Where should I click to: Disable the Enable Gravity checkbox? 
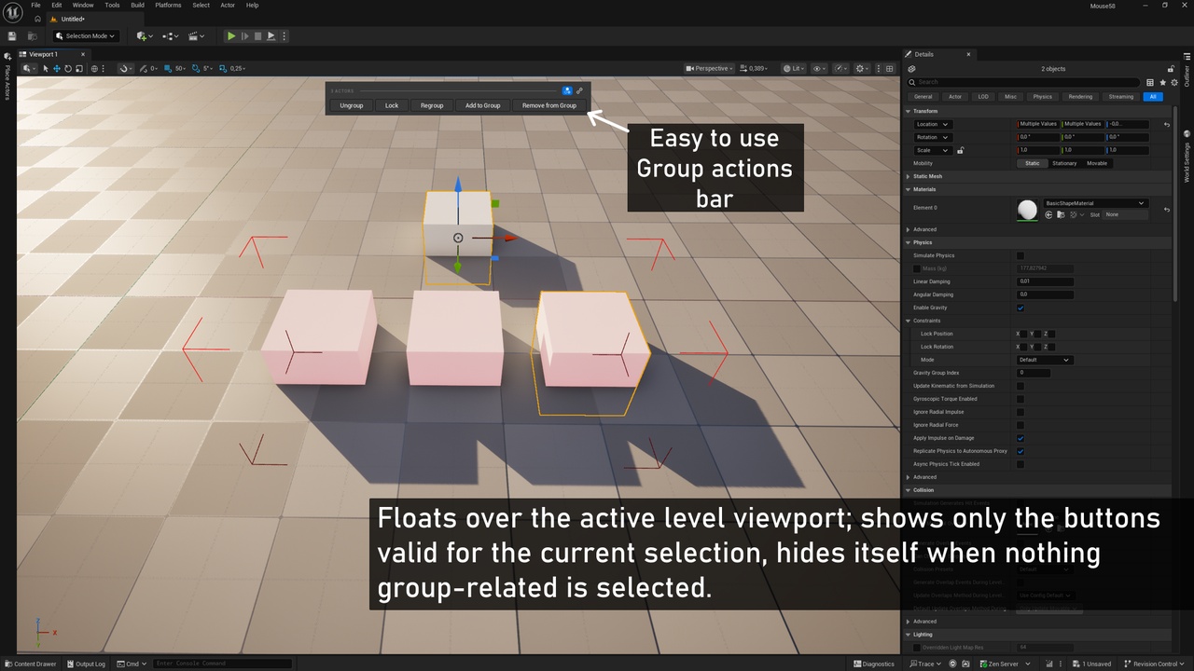tap(1020, 308)
